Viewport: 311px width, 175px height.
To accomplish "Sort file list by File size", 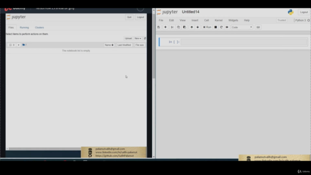I will (139, 45).
